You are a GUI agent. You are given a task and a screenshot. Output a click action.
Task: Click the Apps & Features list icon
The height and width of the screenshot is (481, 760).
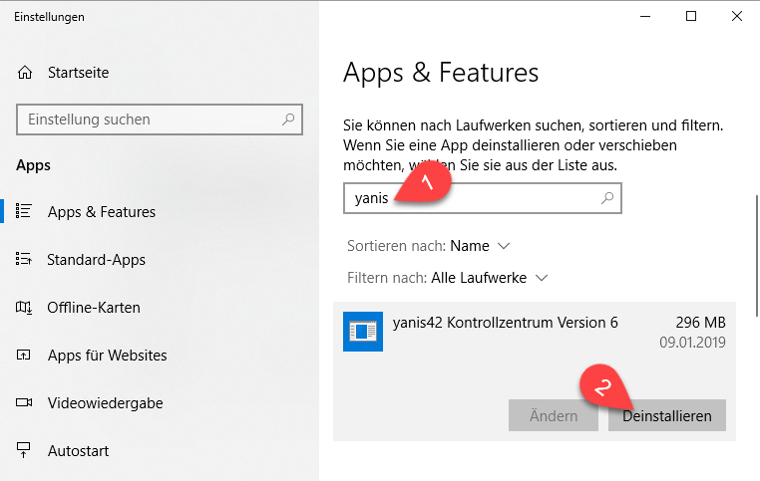(25, 212)
